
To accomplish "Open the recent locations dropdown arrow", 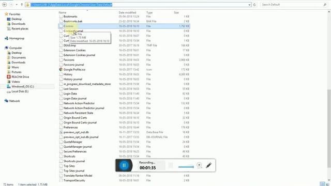I will click(x=17, y=5).
